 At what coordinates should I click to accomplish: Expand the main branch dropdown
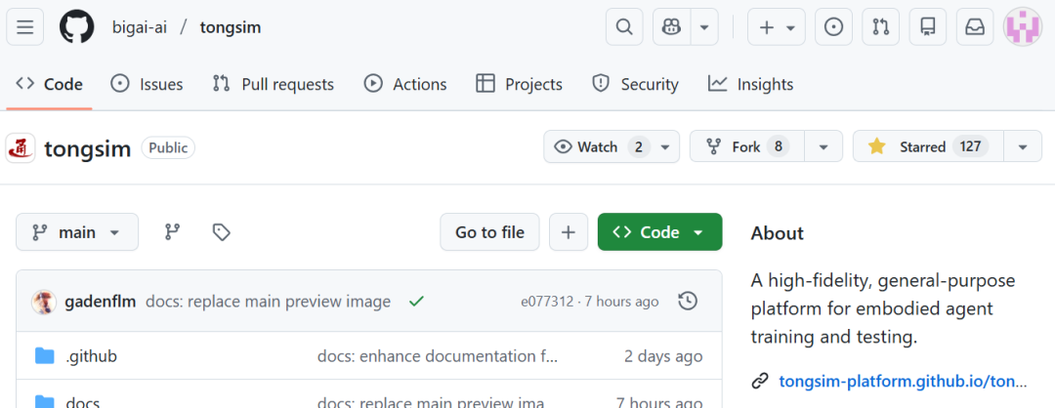pyautogui.click(x=77, y=232)
